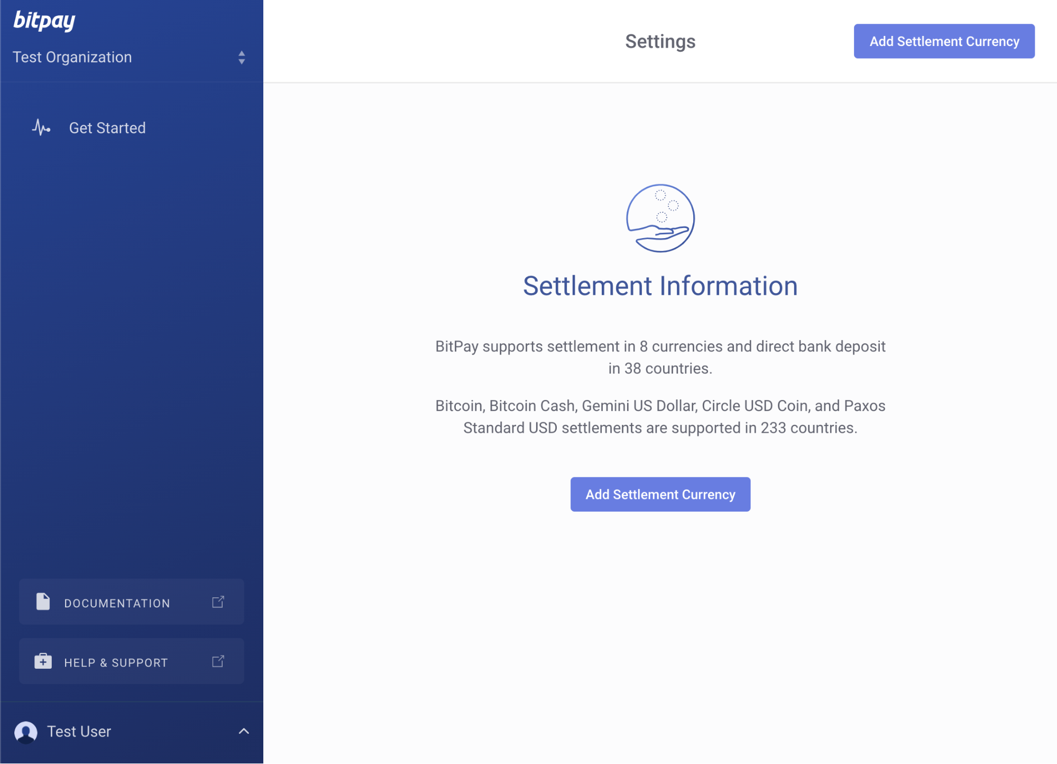The image size is (1057, 764).
Task: Open the Test Organization switcher arrows
Action: coord(242,57)
